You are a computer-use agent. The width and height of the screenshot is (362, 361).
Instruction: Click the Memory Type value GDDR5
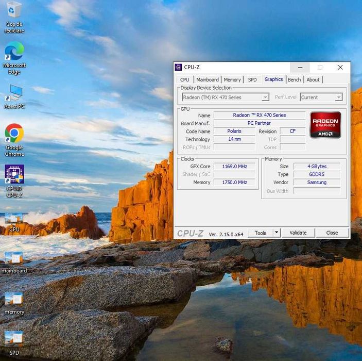coord(317,174)
